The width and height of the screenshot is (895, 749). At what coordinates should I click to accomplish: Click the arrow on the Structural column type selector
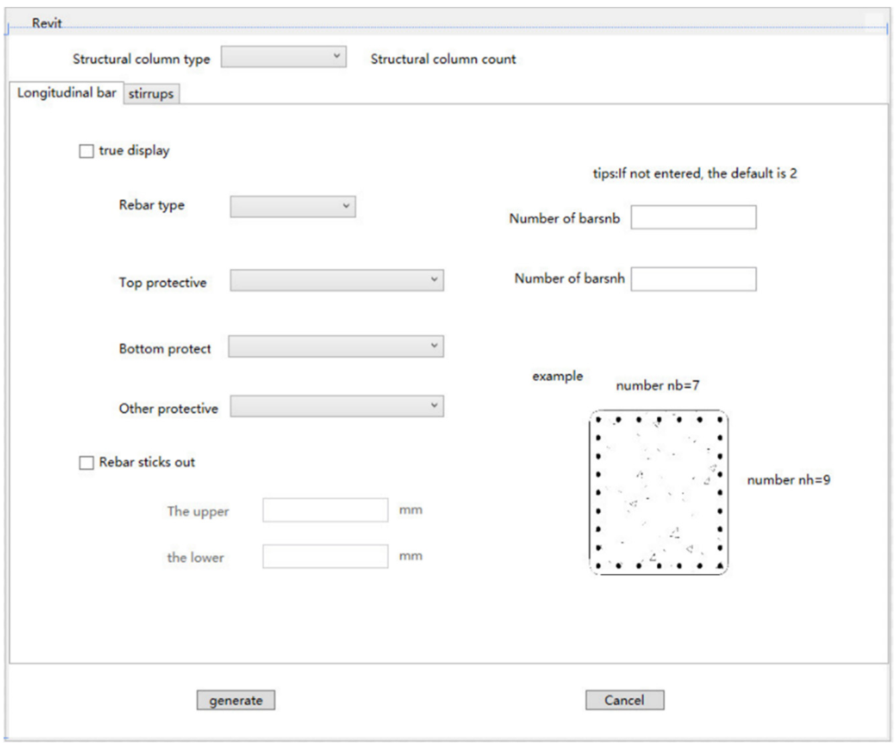337,56
